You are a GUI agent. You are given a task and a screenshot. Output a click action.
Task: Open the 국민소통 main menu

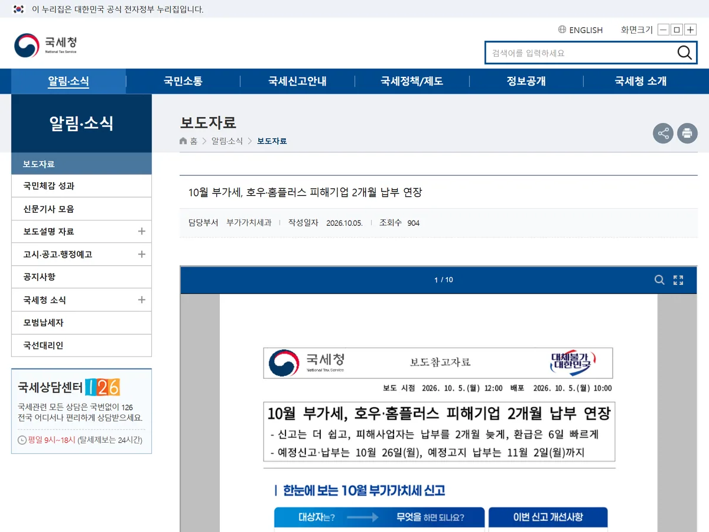coord(183,82)
